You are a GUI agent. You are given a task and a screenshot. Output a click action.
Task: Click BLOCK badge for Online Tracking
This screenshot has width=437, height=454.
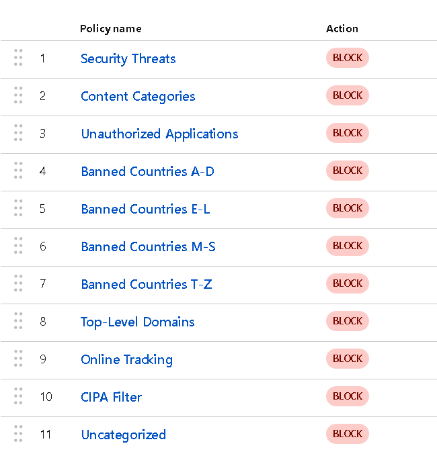click(348, 359)
